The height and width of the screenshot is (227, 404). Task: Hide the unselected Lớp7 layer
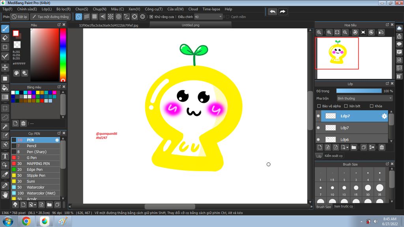pos(318,128)
